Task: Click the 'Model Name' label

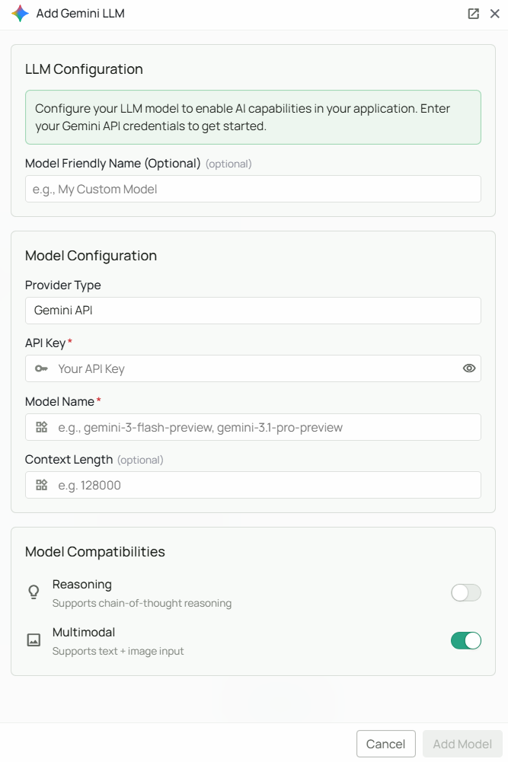Action: coord(59,401)
